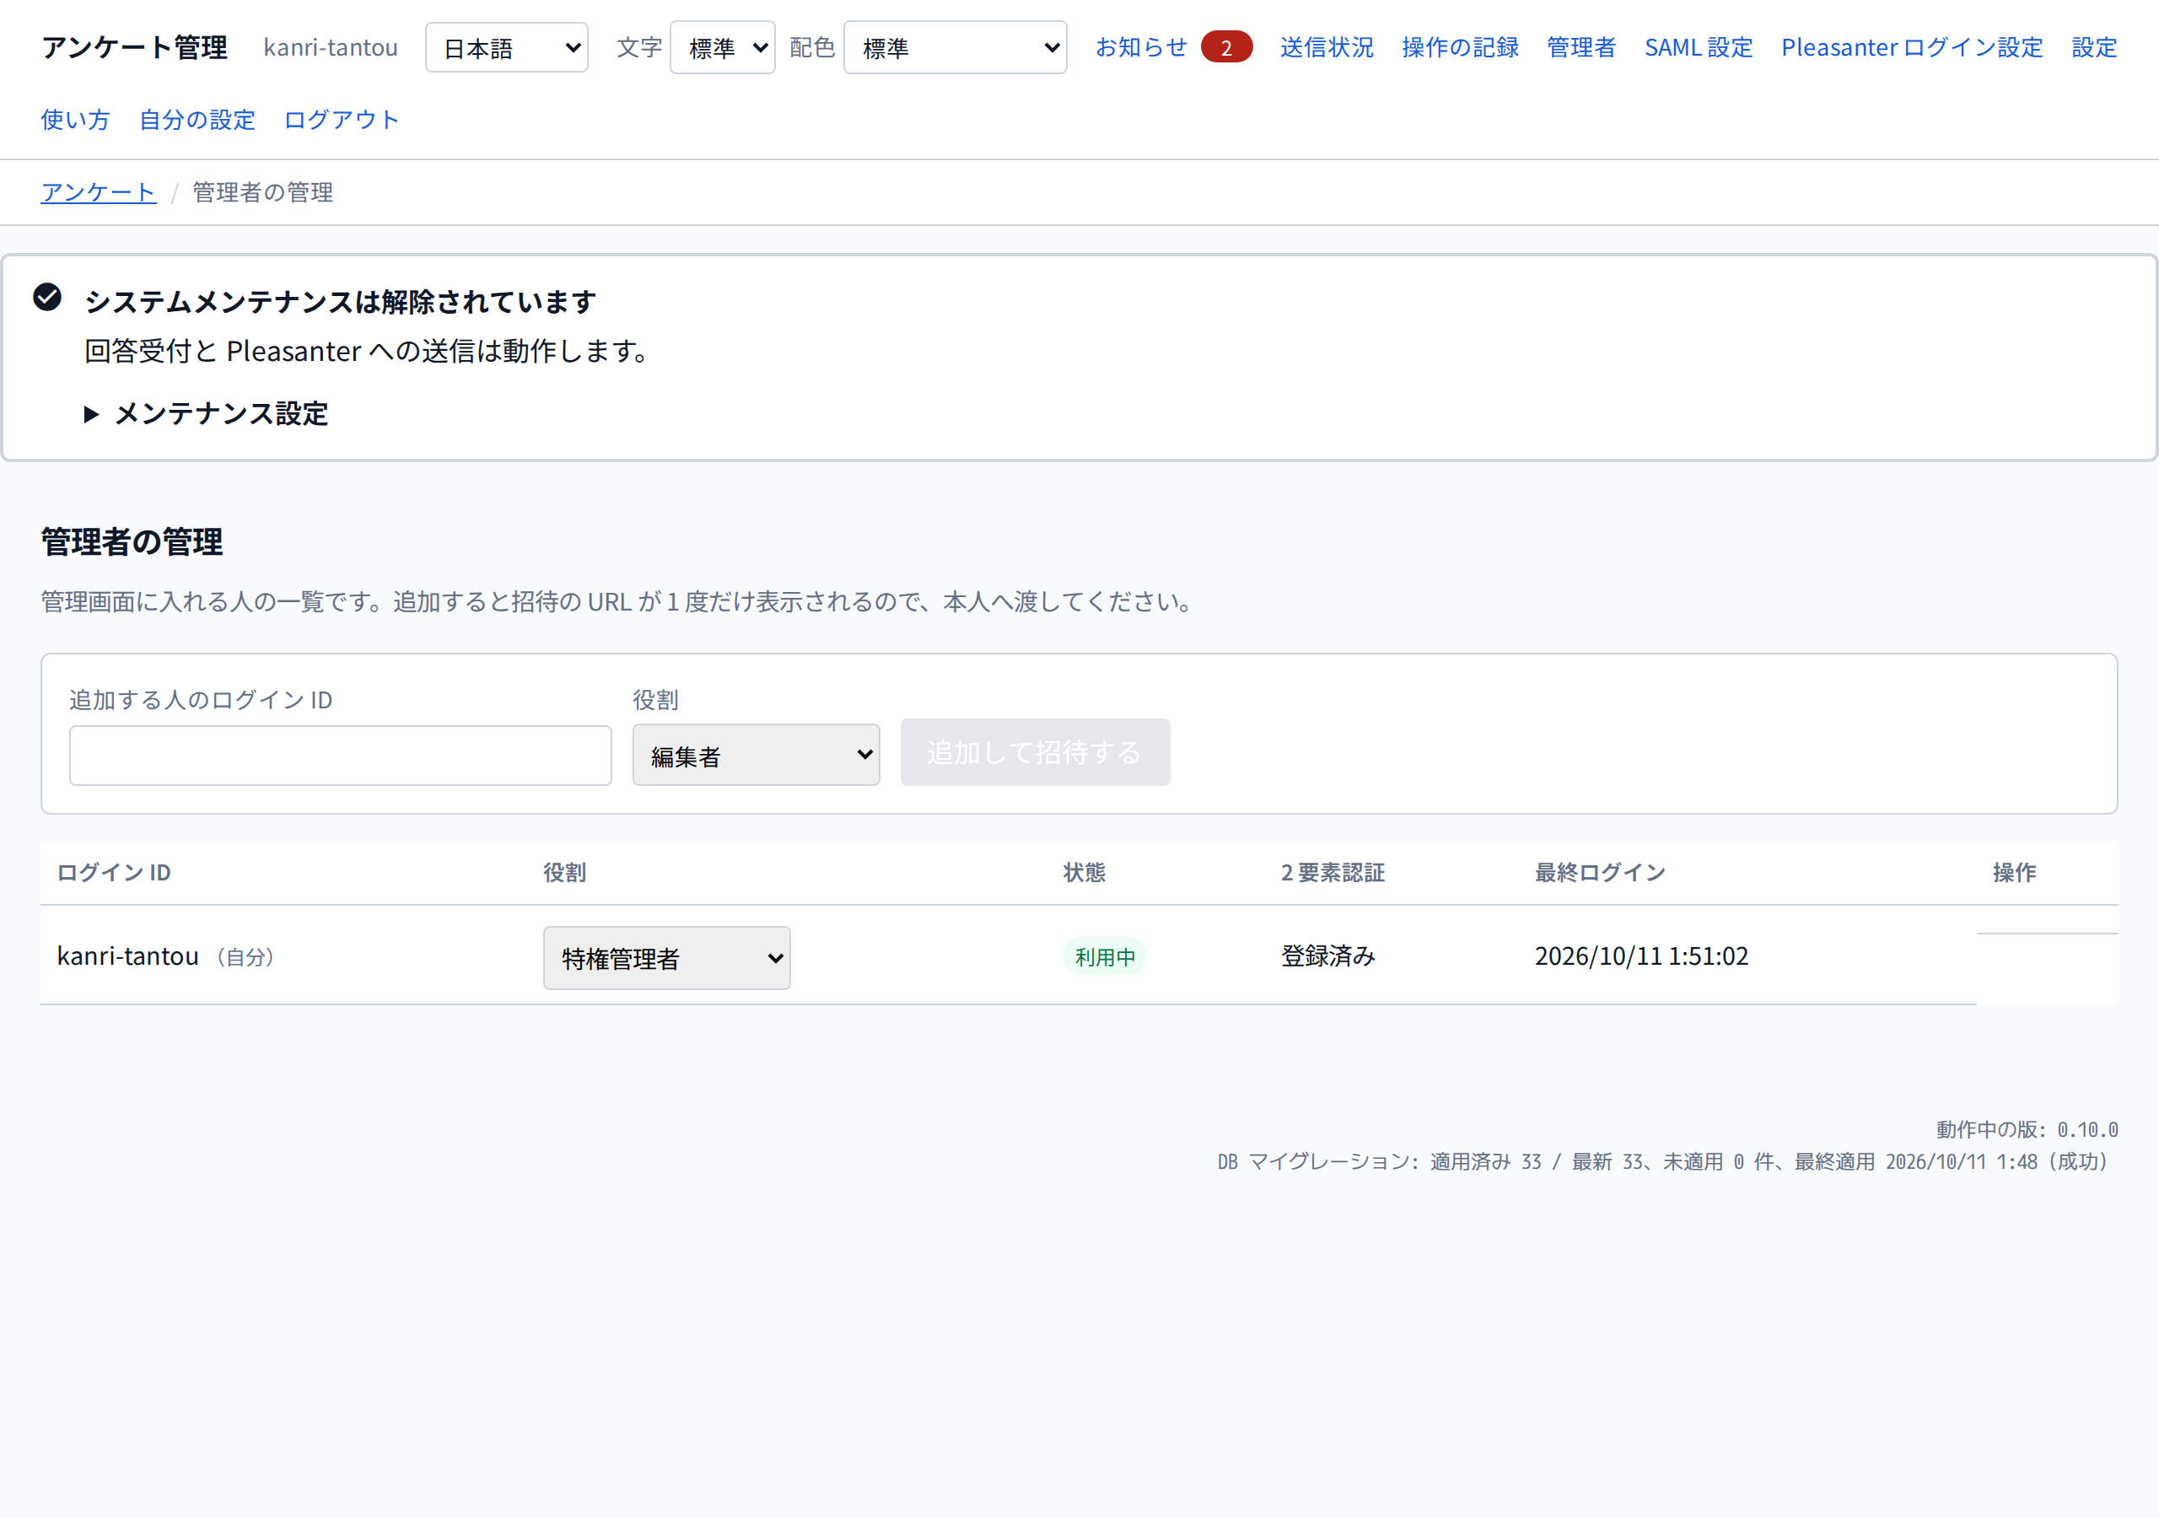This screenshot has height=1518, width=2159.
Task: Open the 編集者 role dropdown
Action: tap(756, 756)
